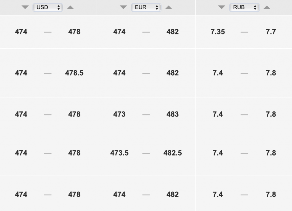Open the EUR currency dropdown
This screenshot has width=292, height=211.
[x=146, y=7]
